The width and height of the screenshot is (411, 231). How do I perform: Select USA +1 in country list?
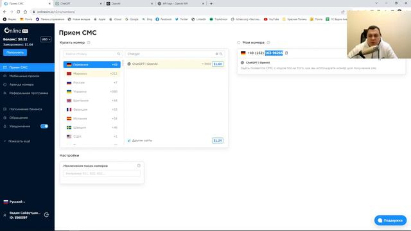click(92, 137)
